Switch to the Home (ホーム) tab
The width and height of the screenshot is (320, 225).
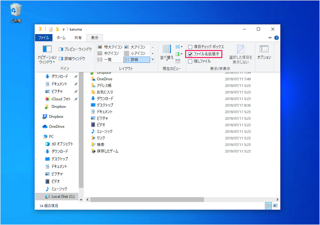tap(61, 38)
